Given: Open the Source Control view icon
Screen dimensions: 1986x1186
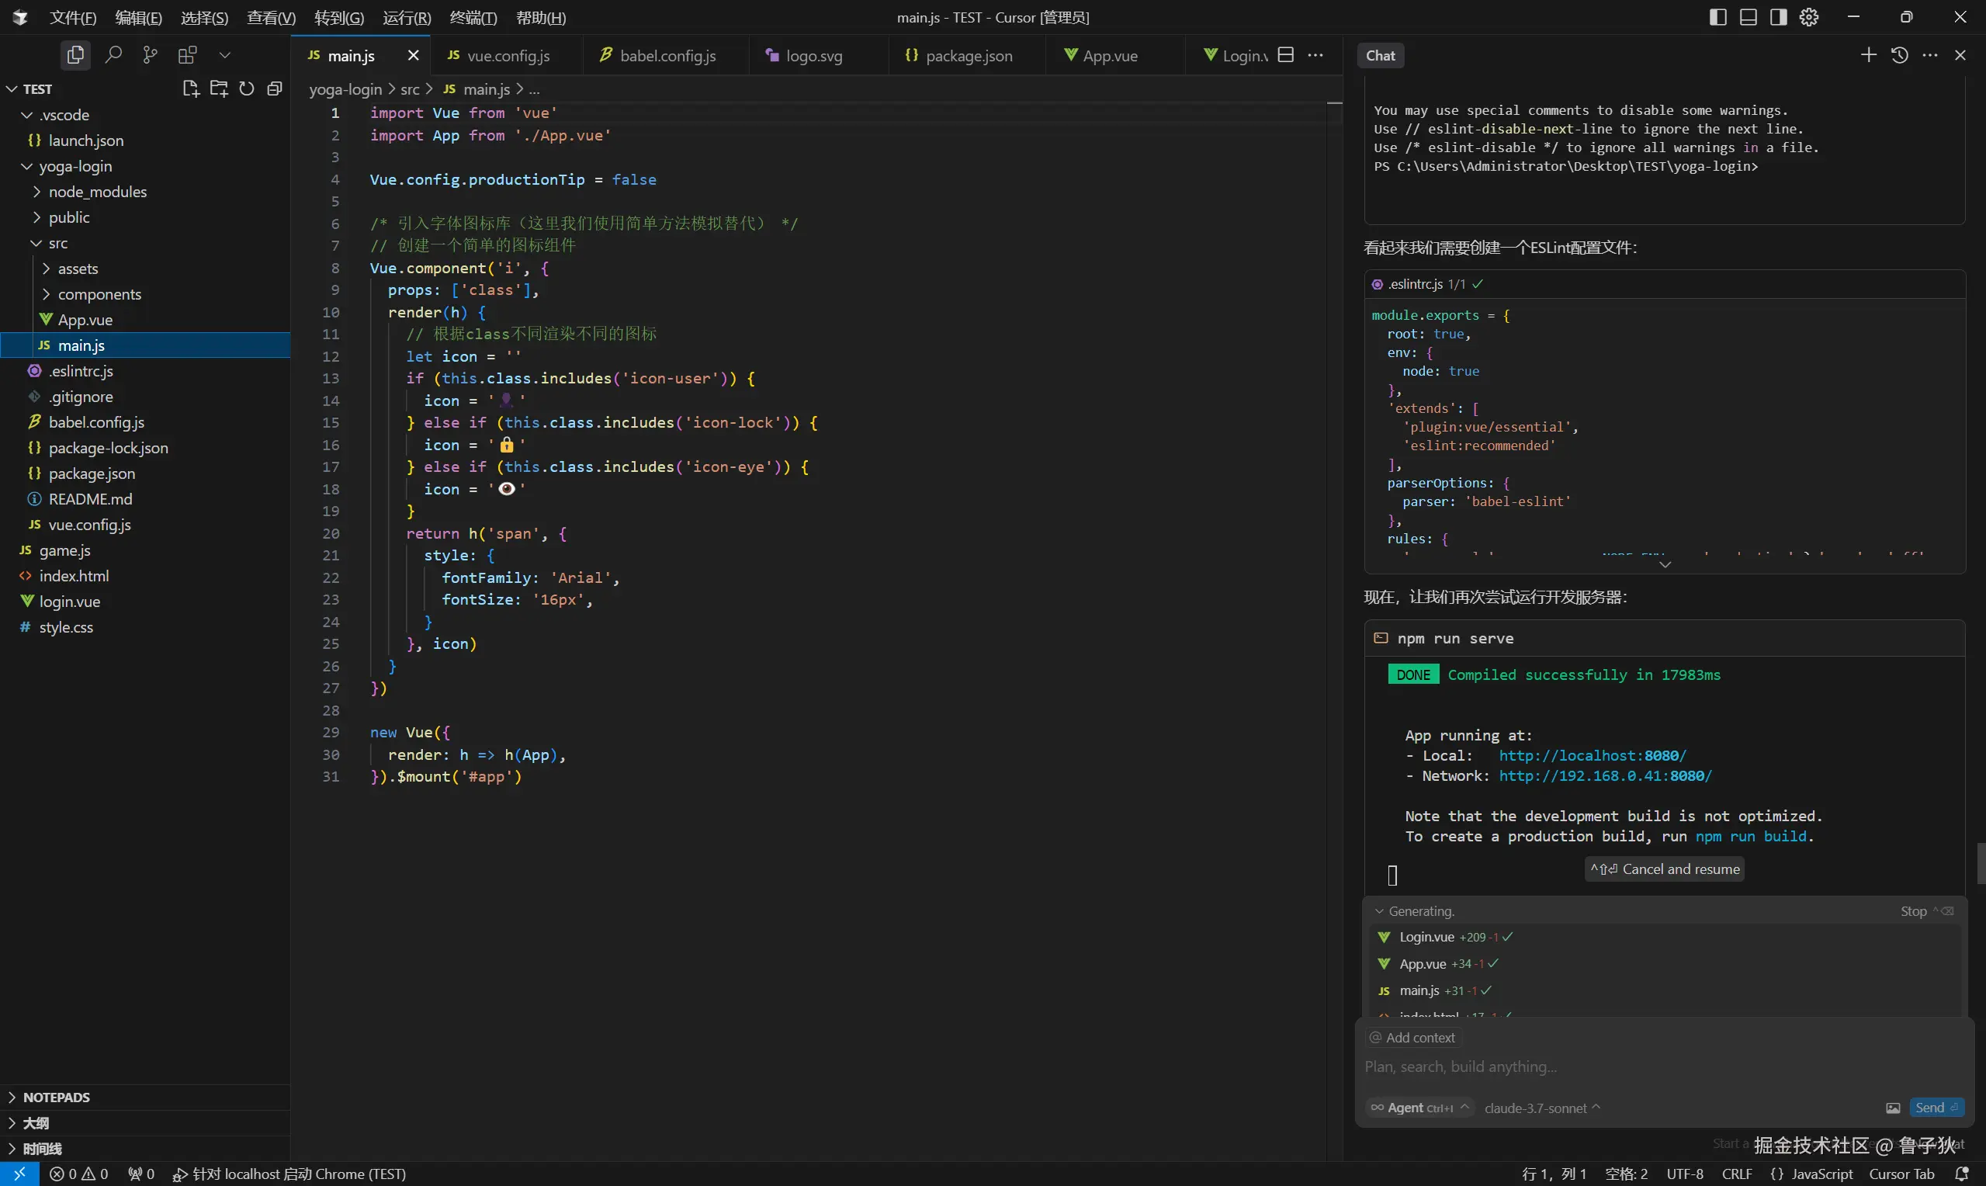Looking at the screenshot, I should point(151,55).
